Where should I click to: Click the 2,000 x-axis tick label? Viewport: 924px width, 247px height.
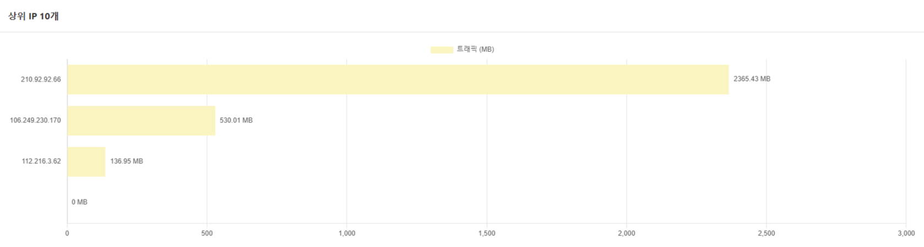pyautogui.click(x=626, y=233)
